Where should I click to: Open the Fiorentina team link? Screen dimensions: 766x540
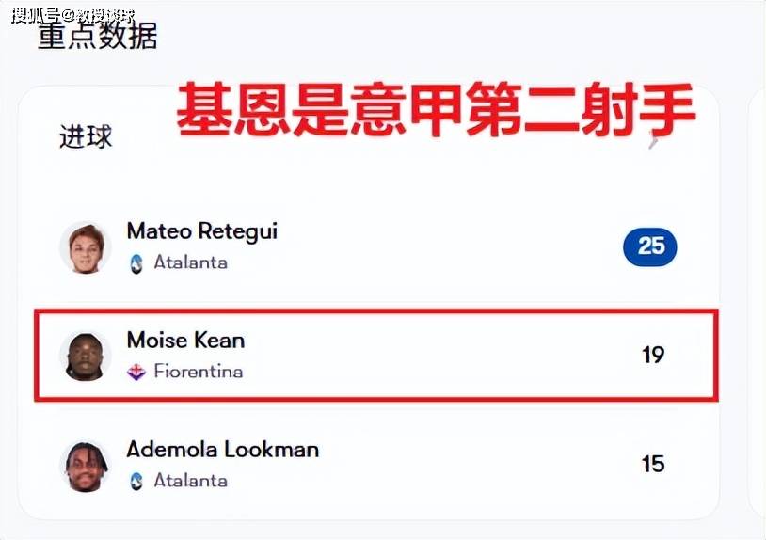(199, 372)
